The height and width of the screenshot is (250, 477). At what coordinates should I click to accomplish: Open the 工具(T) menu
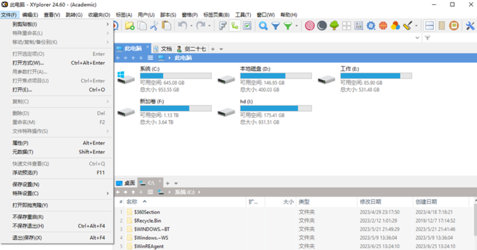tap(243, 14)
